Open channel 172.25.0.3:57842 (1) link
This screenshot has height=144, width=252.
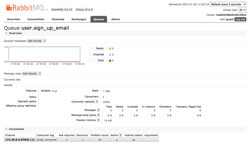20,140
